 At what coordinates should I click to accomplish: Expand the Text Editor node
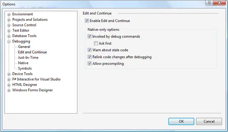(x=9, y=31)
